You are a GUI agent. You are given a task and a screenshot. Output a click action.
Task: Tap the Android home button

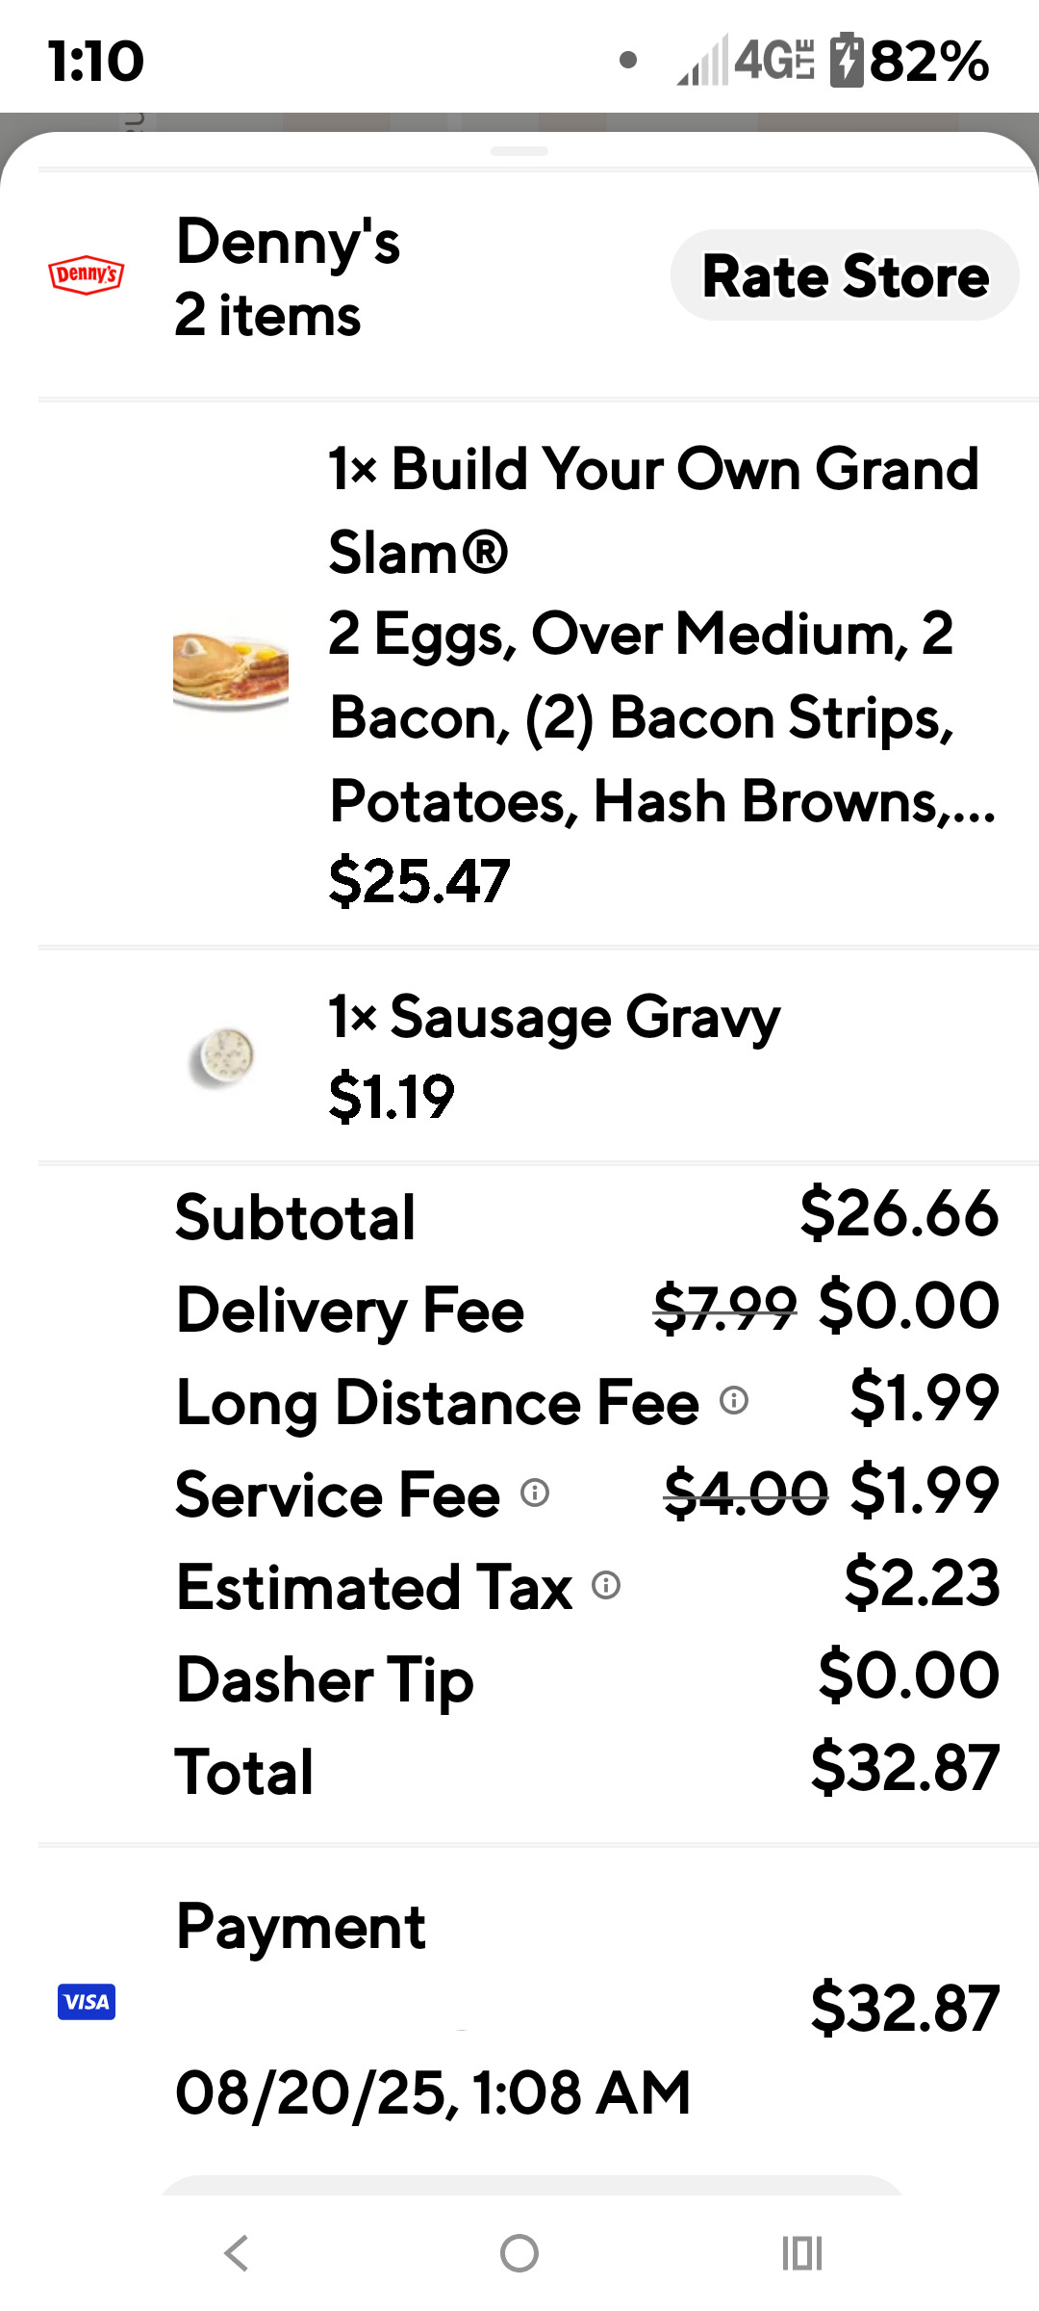pyautogui.click(x=519, y=2253)
